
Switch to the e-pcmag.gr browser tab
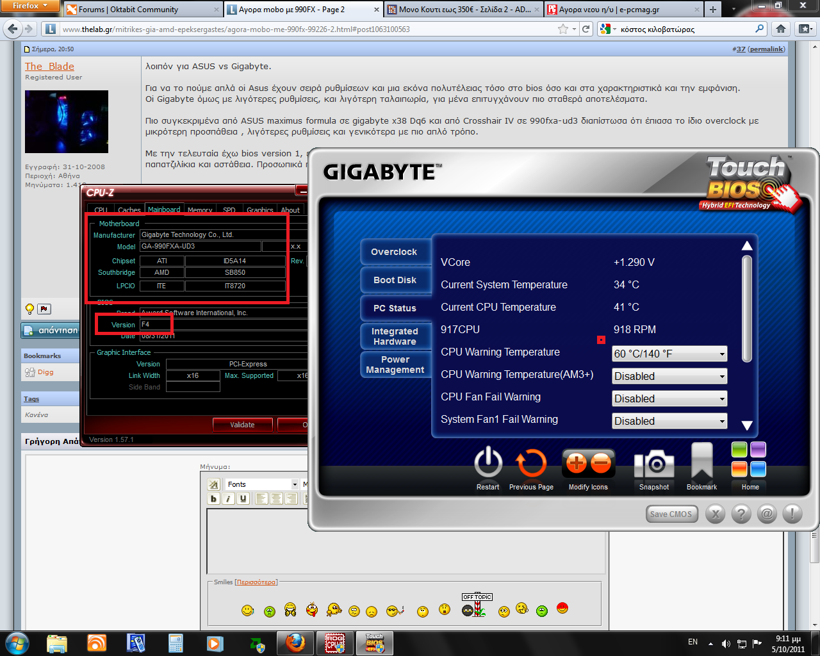coord(621,10)
